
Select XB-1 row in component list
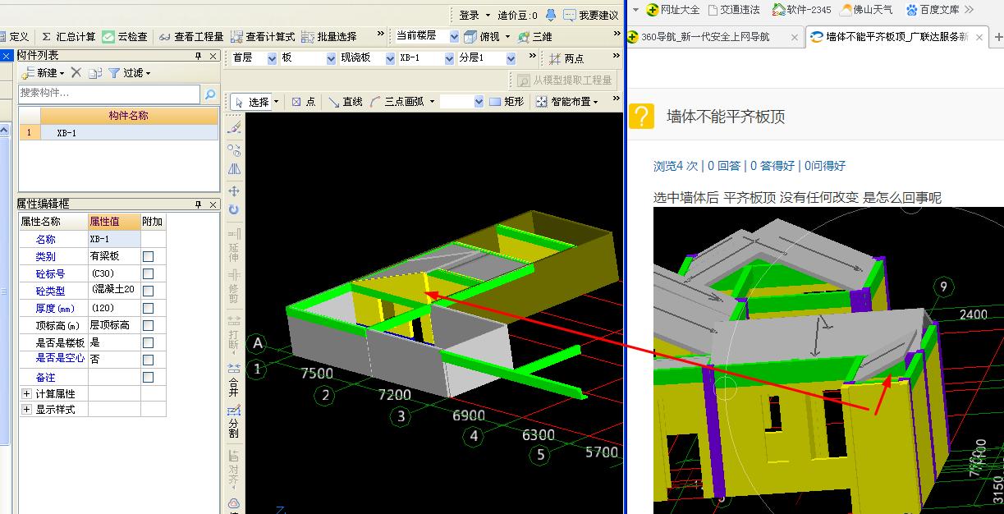point(119,132)
